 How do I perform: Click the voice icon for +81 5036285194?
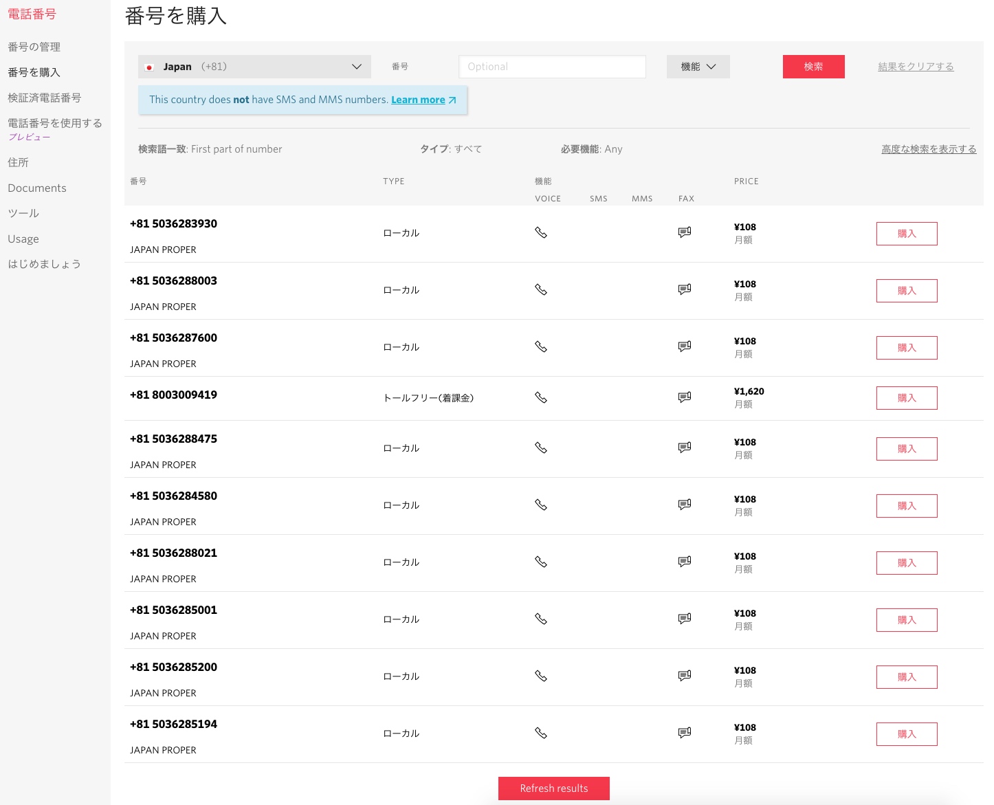541,733
